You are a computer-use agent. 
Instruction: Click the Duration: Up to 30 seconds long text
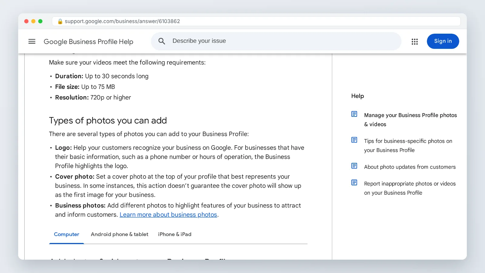[102, 76]
